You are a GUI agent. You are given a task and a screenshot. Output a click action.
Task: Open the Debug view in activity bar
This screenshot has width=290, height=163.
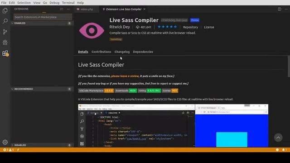[5, 42]
